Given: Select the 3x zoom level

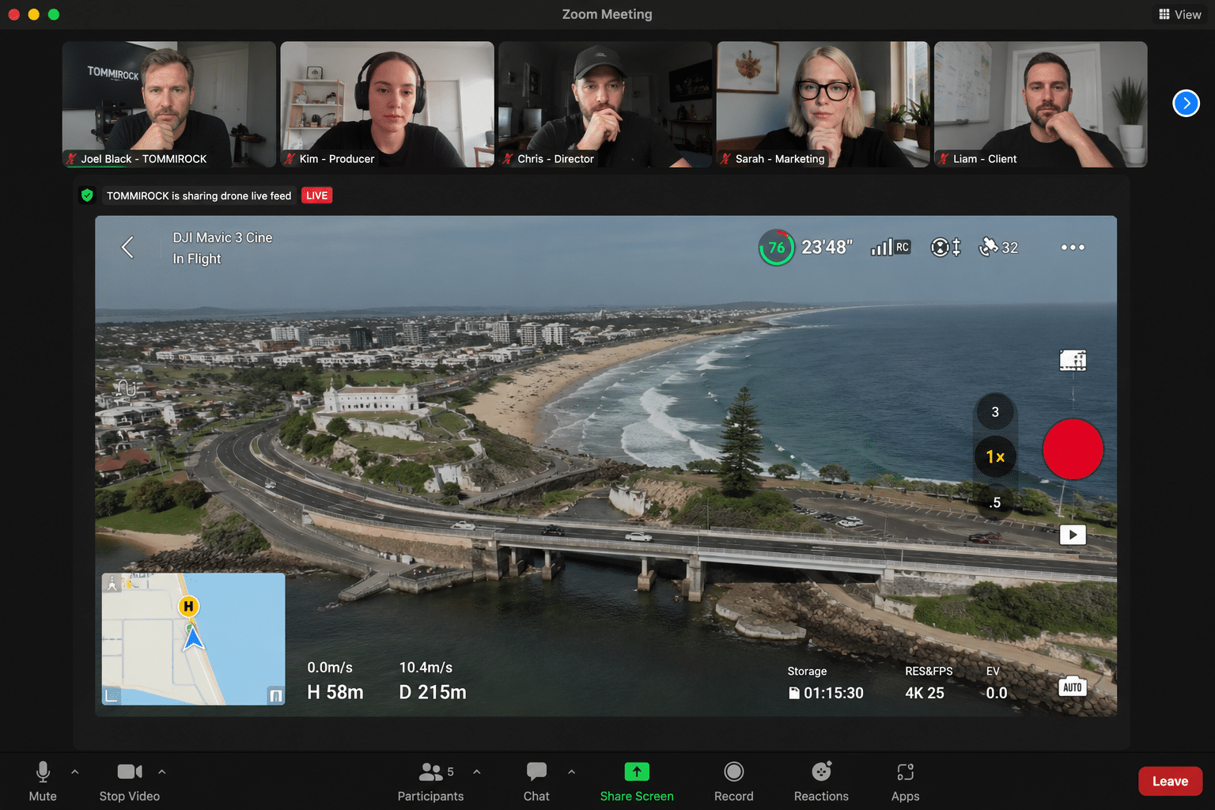Looking at the screenshot, I should pos(995,412).
